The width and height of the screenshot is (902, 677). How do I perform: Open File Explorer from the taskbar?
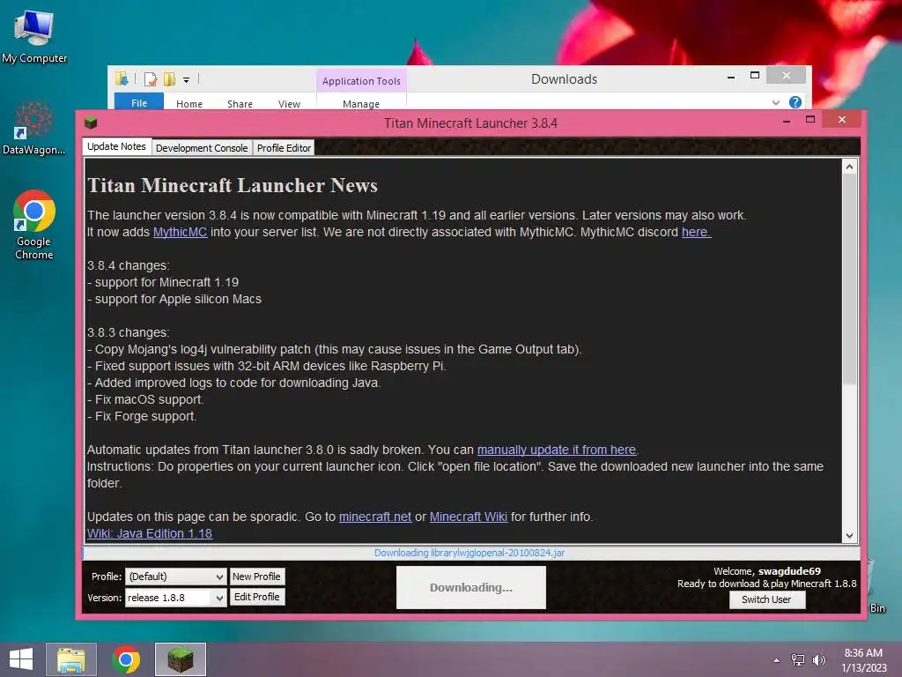tap(71, 659)
